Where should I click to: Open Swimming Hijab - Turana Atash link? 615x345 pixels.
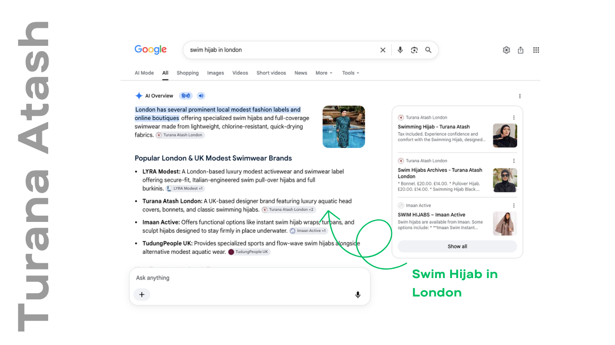434,127
